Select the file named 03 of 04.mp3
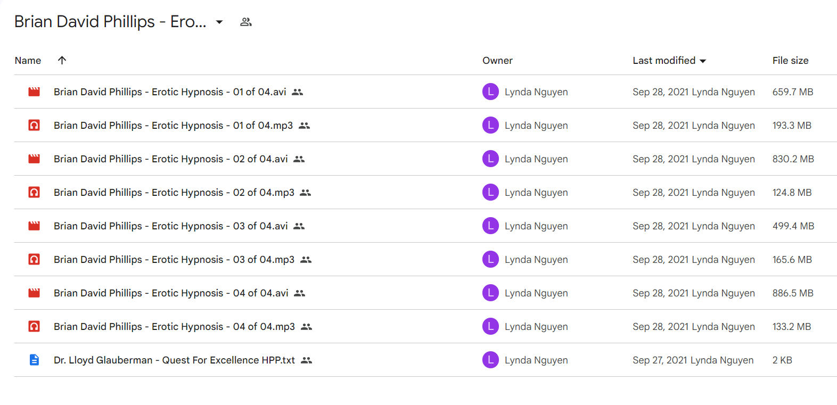 [x=174, y=260]
